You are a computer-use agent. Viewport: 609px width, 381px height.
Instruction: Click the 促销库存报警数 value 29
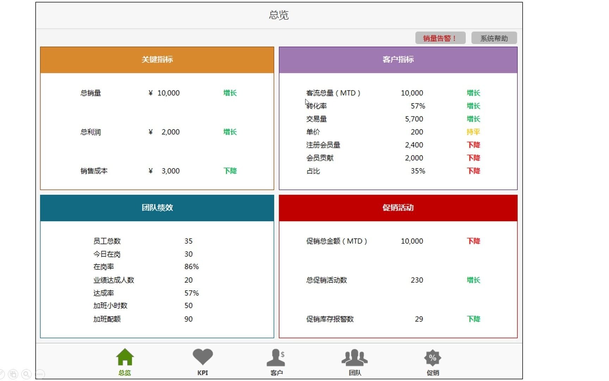(419, 319)
